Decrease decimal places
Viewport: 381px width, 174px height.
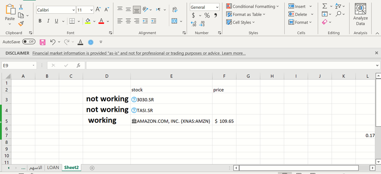[202, 24]
